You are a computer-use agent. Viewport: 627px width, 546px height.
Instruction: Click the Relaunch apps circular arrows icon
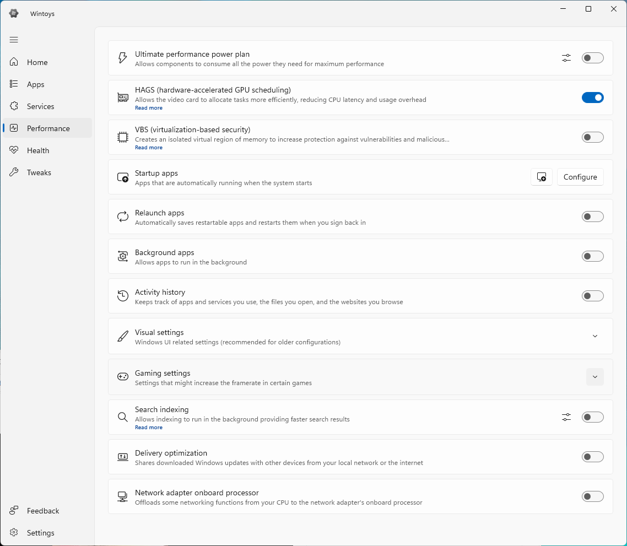click(123, 217)
